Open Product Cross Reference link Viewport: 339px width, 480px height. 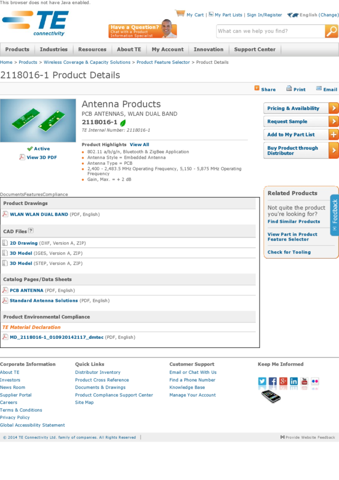coord(102,380)
